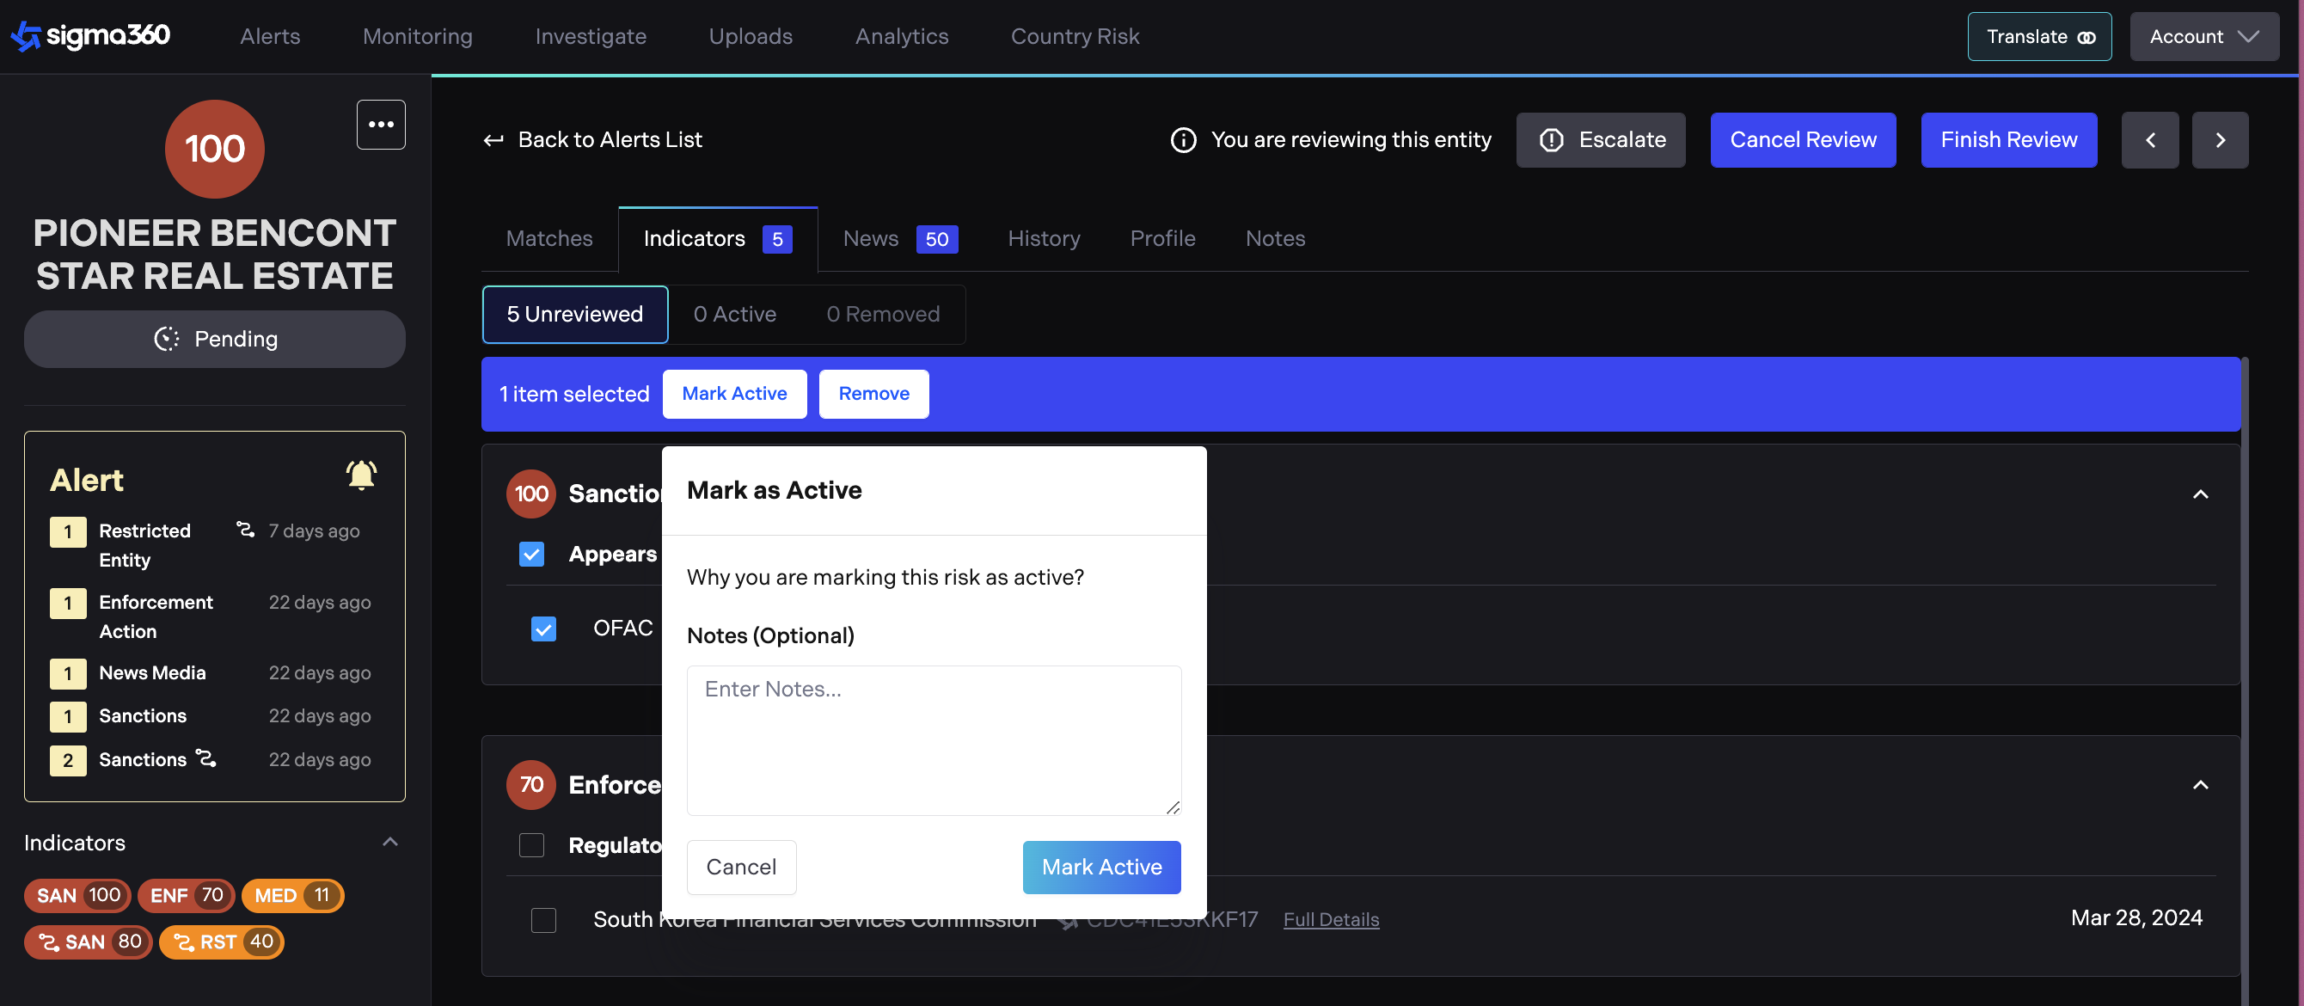Click the info icon beside reviewing message
This screenshot has height=1006, width=2304.
coord(1182,140)
